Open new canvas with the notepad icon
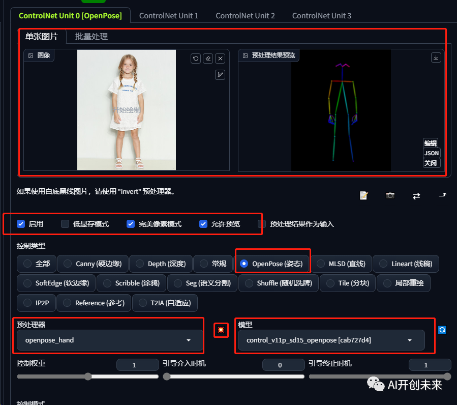This screenshot has width=457, height=405. click(364, 195)
